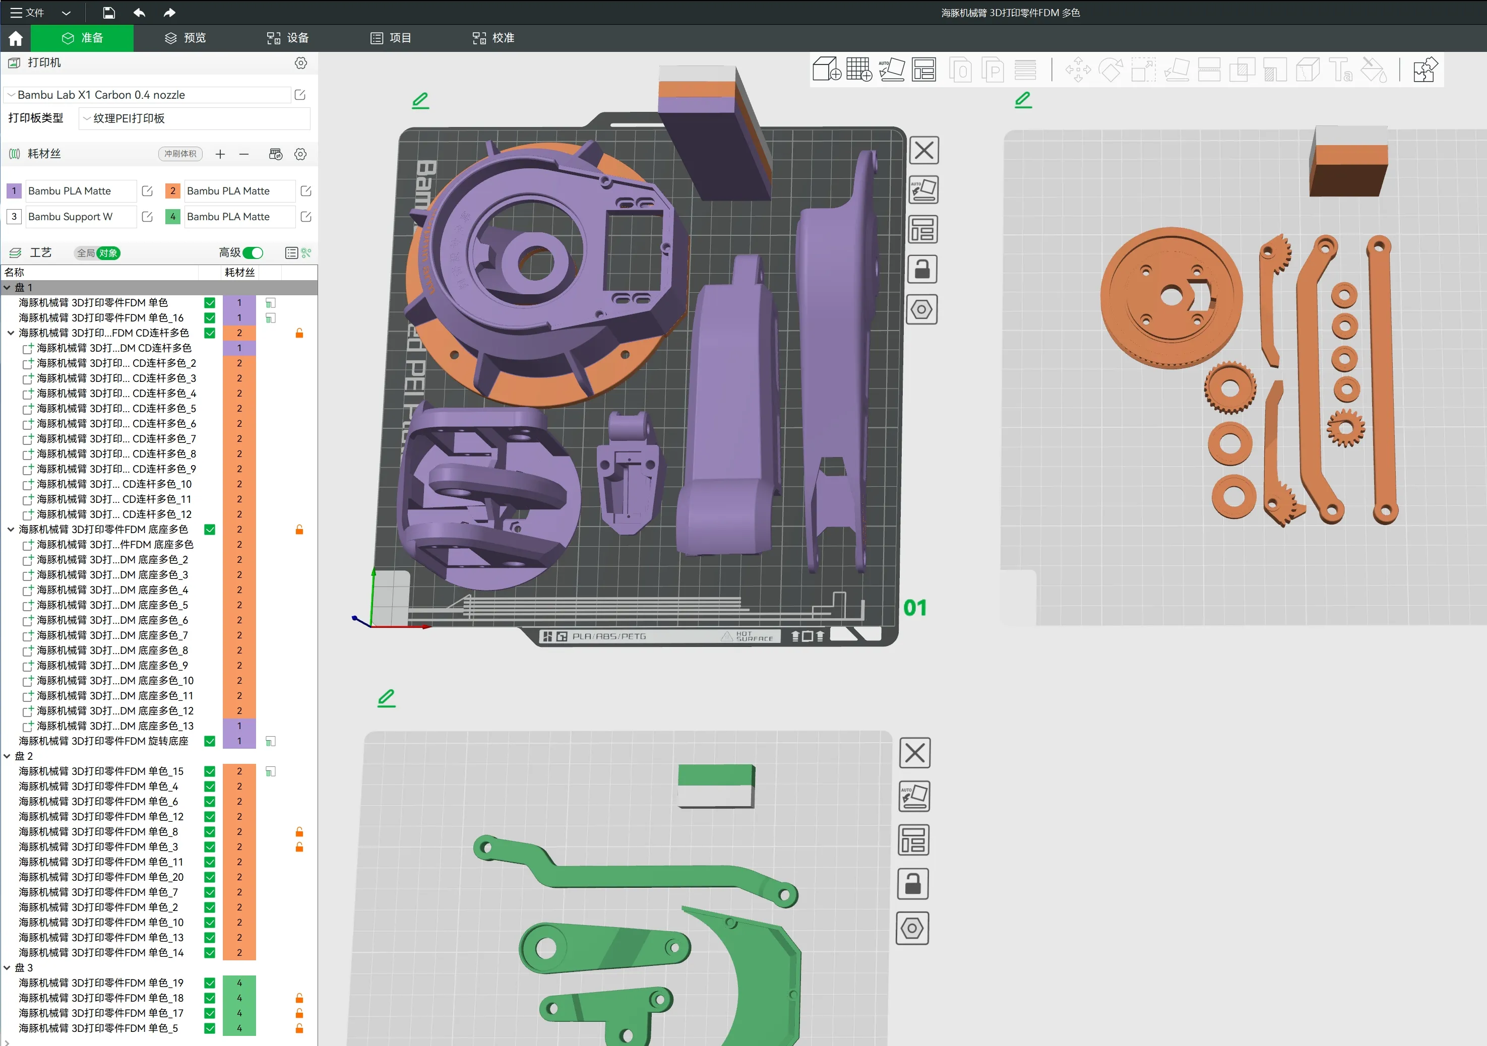Select the Rotate tool in the toolbar
Image resolution: width=1487 pixels, height=1046 pixels.
tap(1111, 69)
